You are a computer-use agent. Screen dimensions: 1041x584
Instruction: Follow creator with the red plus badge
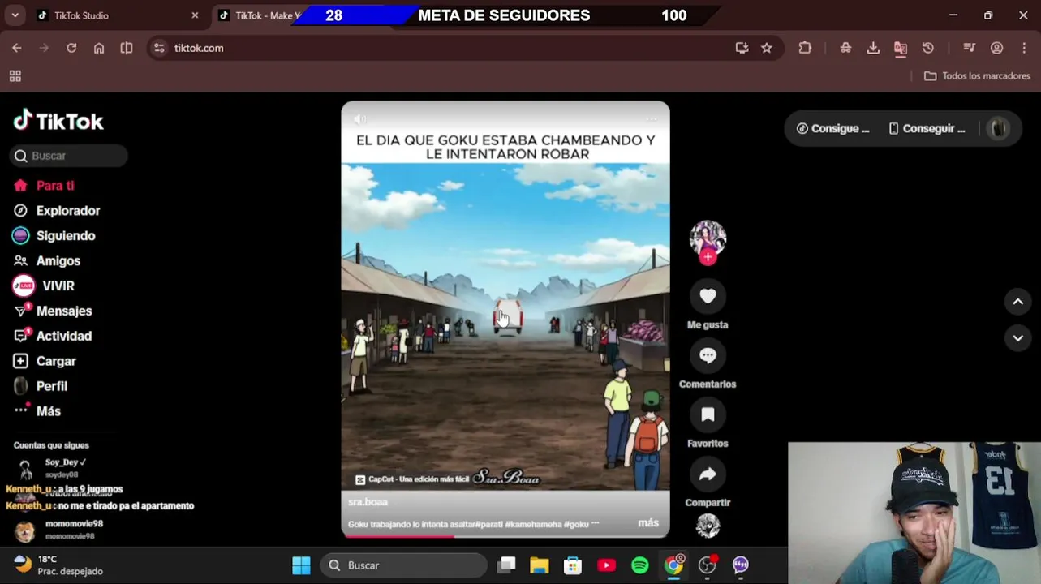coord(708,257)
